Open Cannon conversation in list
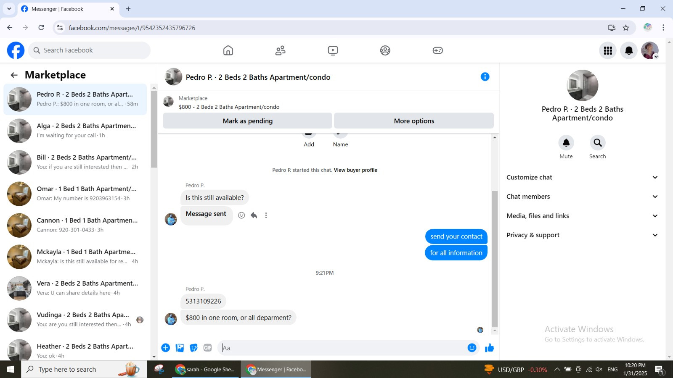The image size is (673, 378). 75,225
